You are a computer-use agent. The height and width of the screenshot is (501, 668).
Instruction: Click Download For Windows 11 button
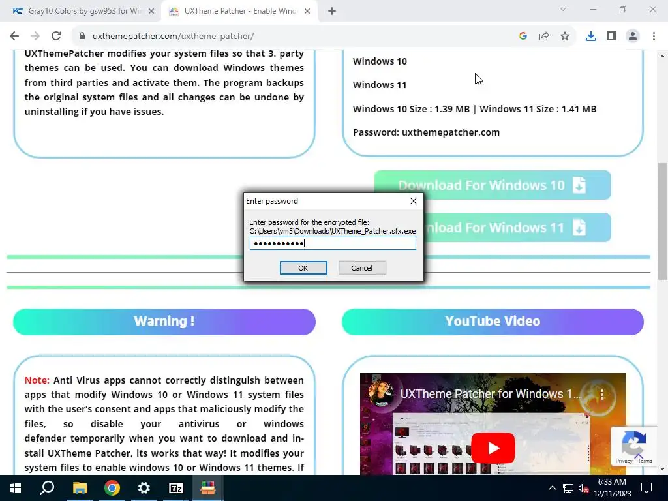(x=517, y=228)
